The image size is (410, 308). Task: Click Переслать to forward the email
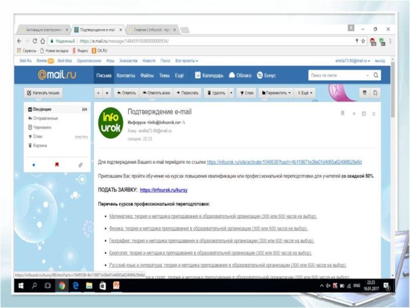pyautogui.click(x=187, y=93)
